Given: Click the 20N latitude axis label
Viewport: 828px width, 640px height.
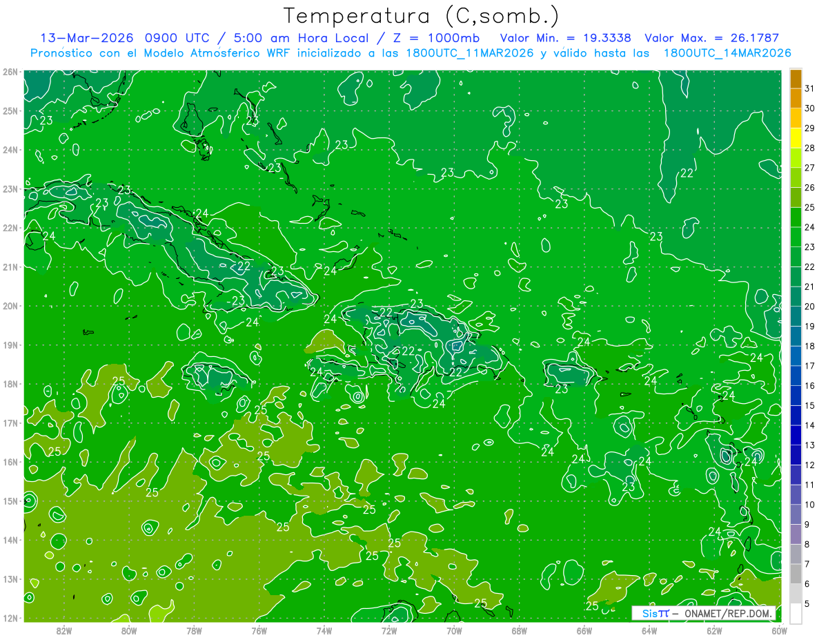Looking at the screenshot, I should [10, 306].
